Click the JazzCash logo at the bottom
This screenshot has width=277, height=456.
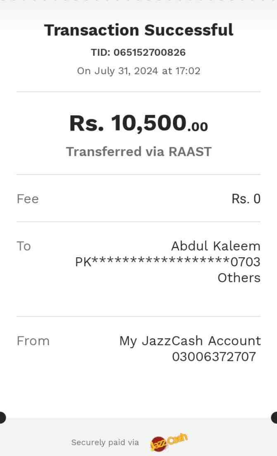click(169, 442)
